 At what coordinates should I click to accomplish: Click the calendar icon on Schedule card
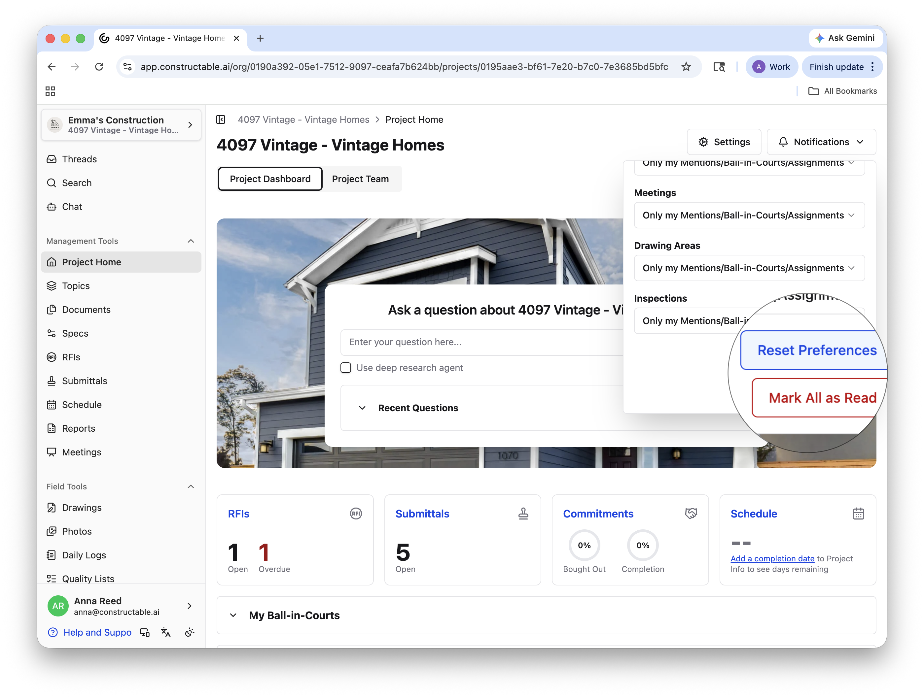[858, 514]
